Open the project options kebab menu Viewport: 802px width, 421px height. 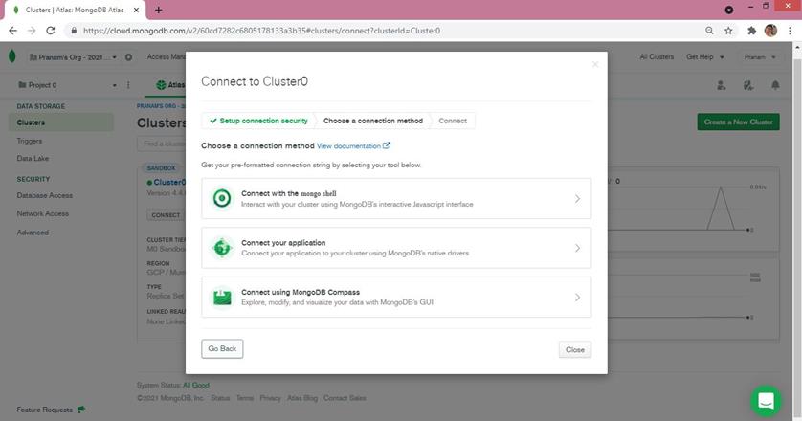pos(128,85)
